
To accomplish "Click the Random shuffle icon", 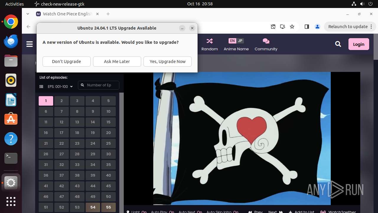I will [210, 41].
